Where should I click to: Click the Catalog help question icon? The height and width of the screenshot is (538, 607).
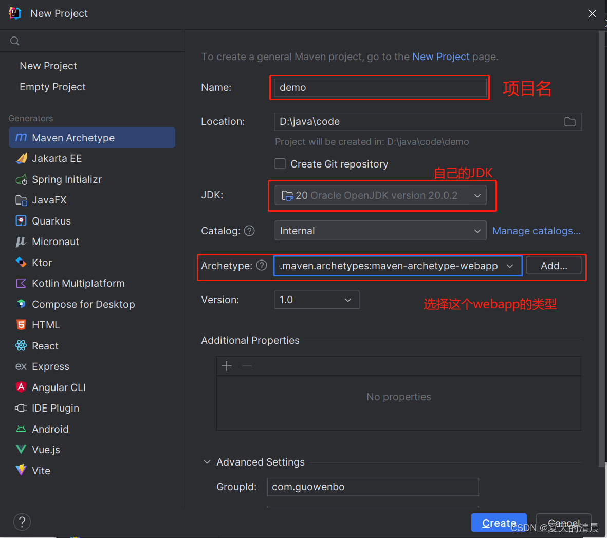(x=249, y=231)
